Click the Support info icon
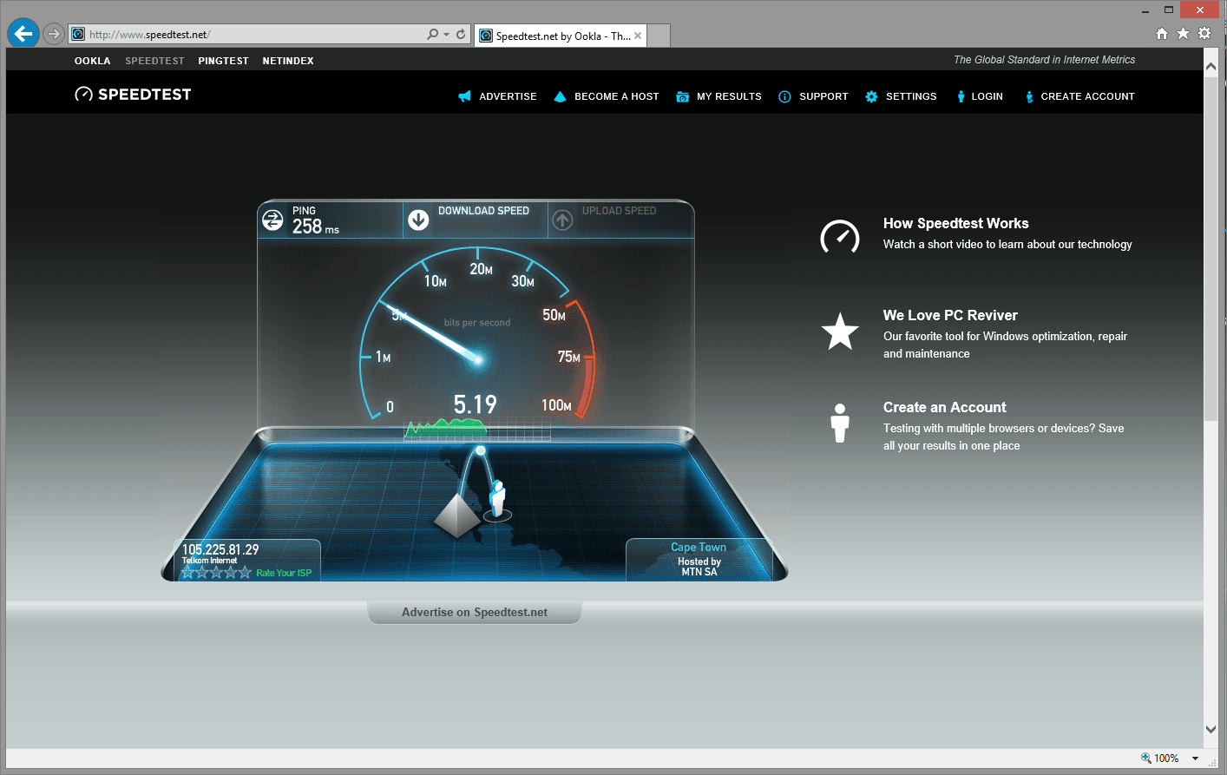 (x=784, y=96)
